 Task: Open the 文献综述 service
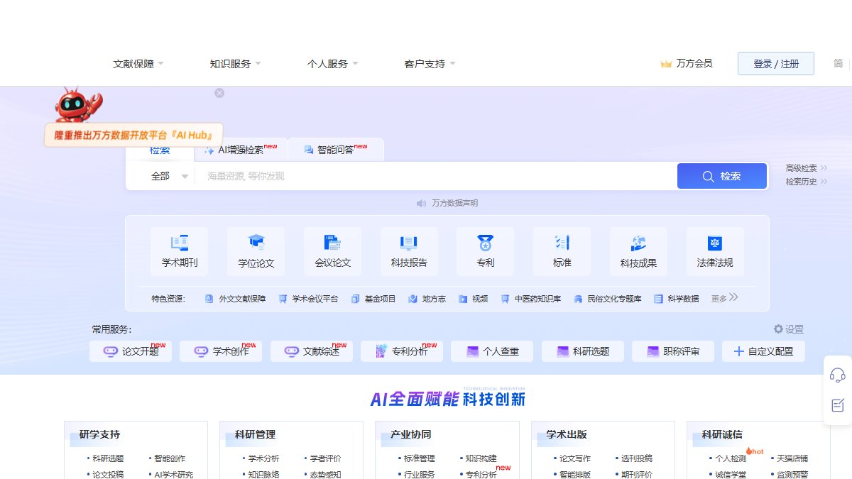point(312,351)
